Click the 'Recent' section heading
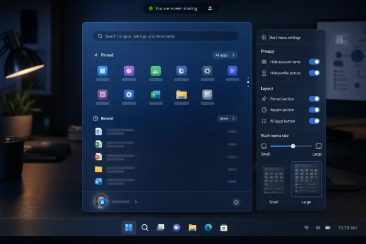Viewport: 366px width, 244px height. click(x=107, y=118)
